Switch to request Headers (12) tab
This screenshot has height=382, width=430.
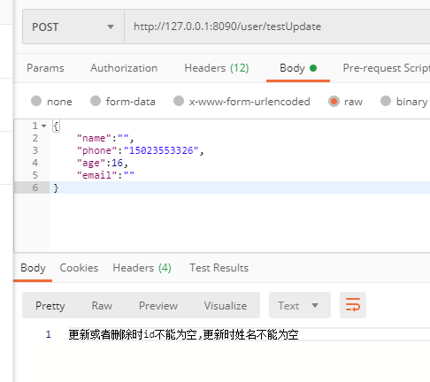coord(217,68)
